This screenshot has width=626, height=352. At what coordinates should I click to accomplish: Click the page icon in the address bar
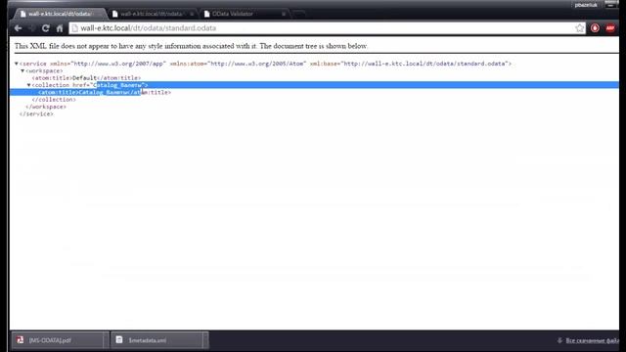pyautogui.click(x=74, y=28)
